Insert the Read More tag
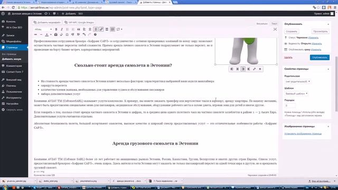This screenshot has width=338, height=190. point(107,30)
